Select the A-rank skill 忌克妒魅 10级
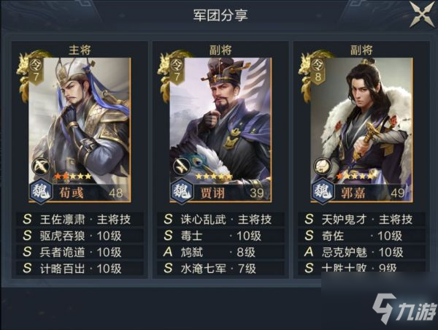Viewport: 438px width, 330px height. 362,252
